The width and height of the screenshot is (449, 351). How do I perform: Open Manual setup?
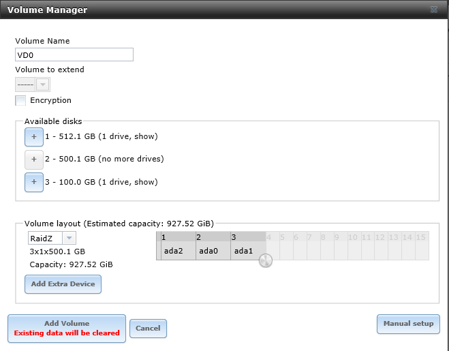pyautogui.click(x=408, y=324)
